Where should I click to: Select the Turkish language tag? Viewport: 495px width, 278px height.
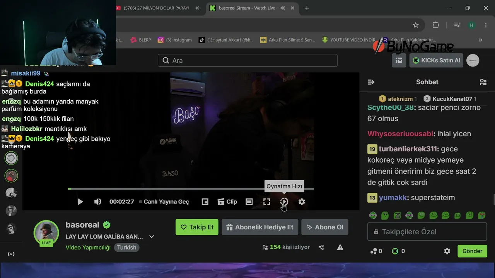[x=127, y=247]
